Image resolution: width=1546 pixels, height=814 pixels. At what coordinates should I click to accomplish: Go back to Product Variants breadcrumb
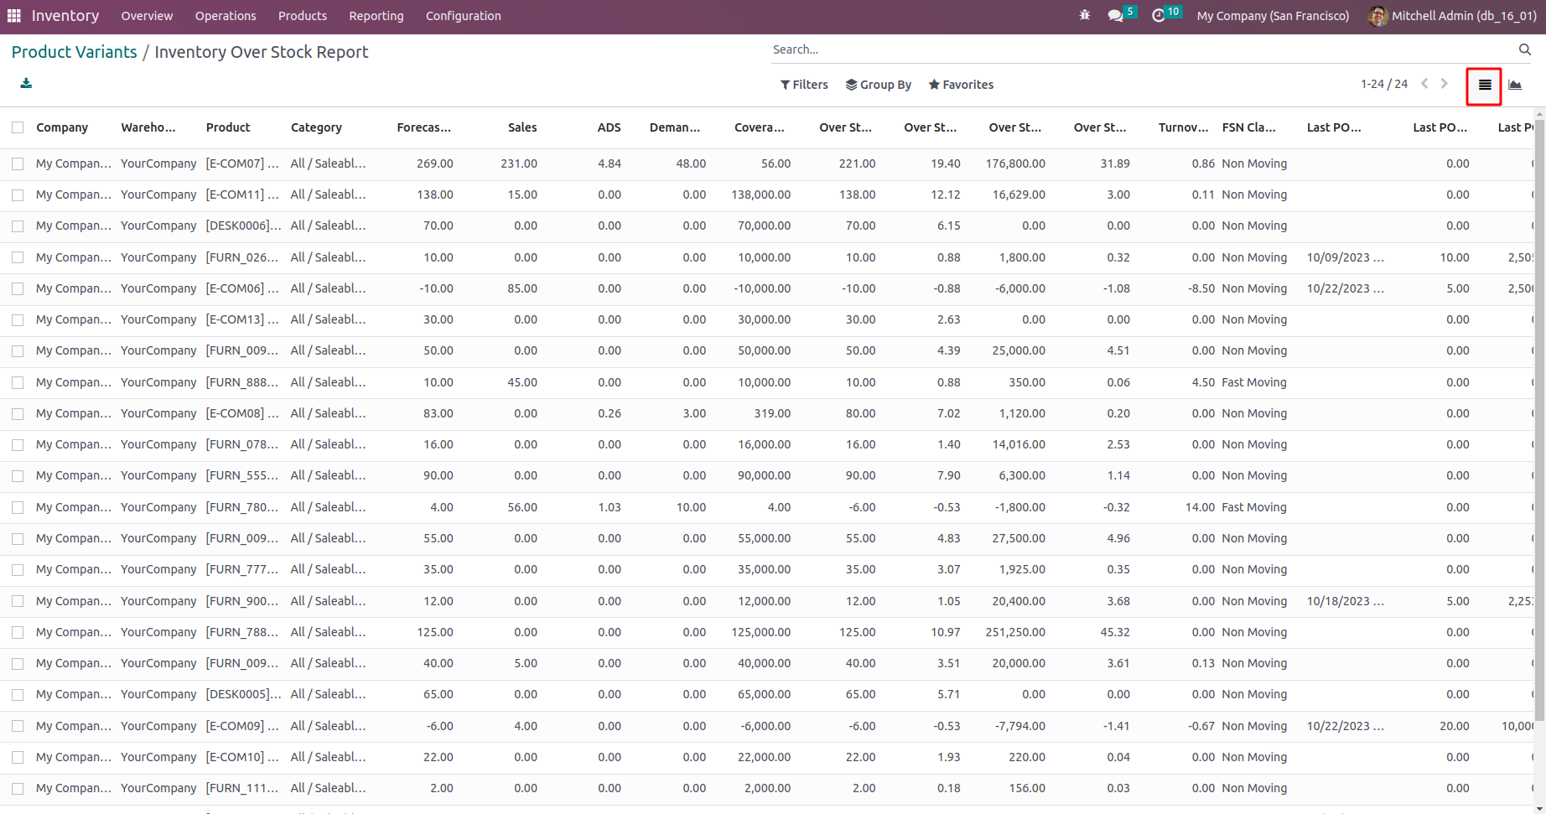coord(74,52)
